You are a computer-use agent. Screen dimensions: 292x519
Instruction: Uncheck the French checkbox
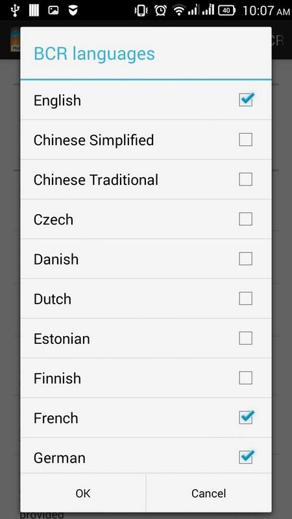[x=246, y=418]
